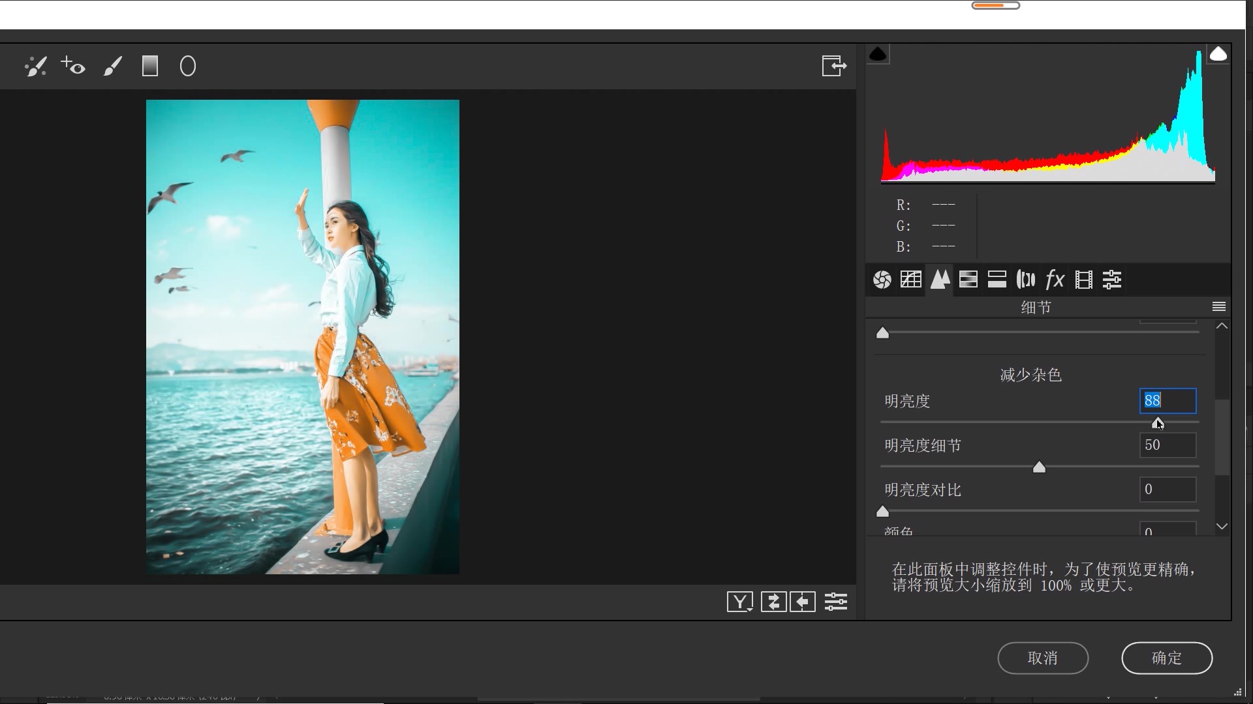The width and height of the screenshot is (1253, 704).
Task: Open the Y before/after view dropdown
Action: tap(739, 601)
